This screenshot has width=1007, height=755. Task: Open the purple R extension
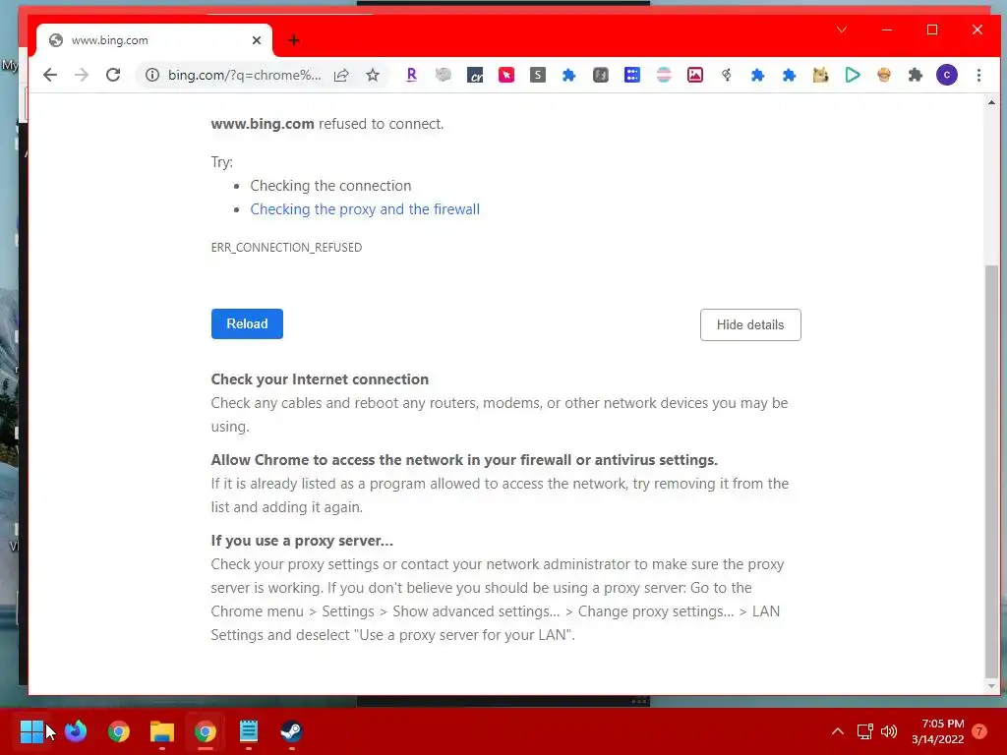pyautogui.click(x=412, y=75)
